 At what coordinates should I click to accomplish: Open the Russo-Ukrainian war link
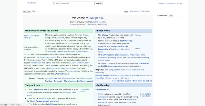(x=135, y=70)
